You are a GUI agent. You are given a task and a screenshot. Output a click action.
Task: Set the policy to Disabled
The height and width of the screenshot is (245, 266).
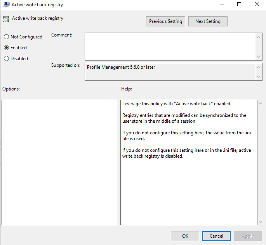pyautogui.click(x=6, y=59)
